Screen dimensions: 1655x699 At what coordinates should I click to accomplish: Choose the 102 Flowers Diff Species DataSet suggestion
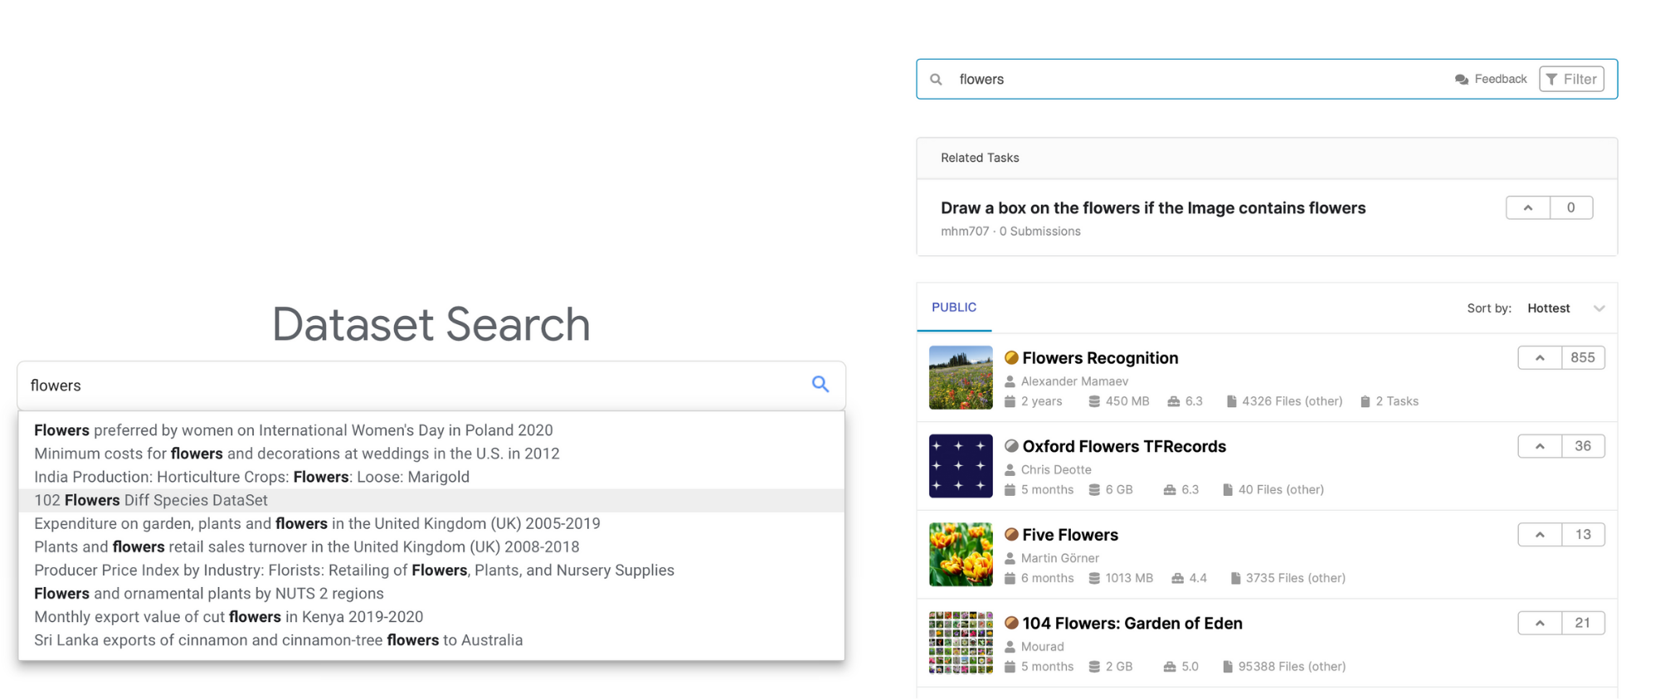click(x=151, y=500)
